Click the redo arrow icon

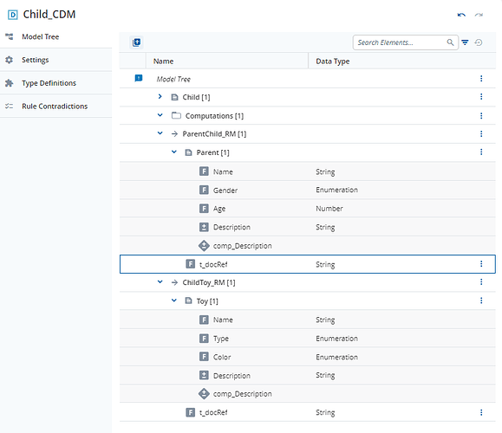[x=479, y=15]
